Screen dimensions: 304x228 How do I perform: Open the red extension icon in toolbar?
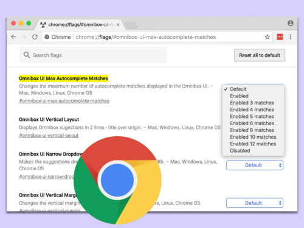(280, 37)
